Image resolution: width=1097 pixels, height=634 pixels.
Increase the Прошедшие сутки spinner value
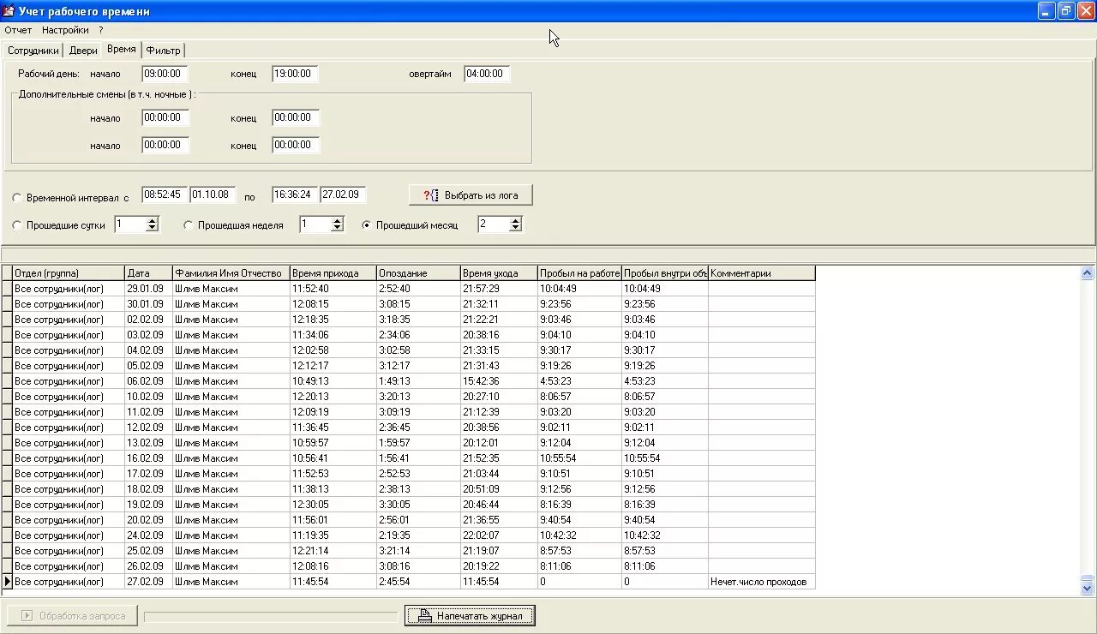pyautogui.click(x=153, y=220)
